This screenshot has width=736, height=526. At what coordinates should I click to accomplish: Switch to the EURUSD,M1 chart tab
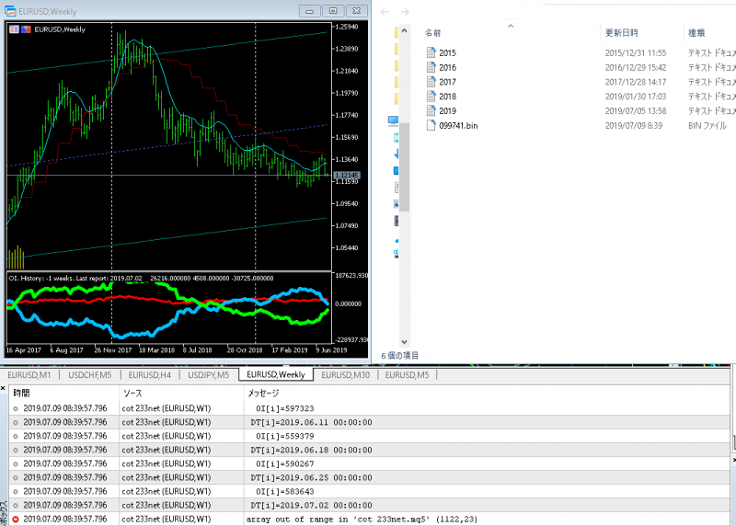click(29, 375)
